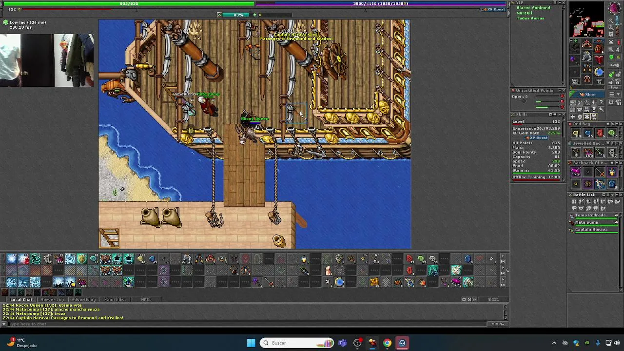Open the Store button
Image resolution: width=624 pixels, height=351 pixels.
[587, 94]
